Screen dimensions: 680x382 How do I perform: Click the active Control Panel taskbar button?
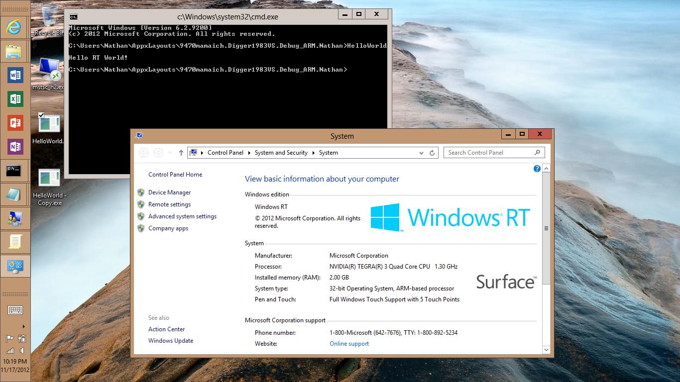tap(15, 266)
